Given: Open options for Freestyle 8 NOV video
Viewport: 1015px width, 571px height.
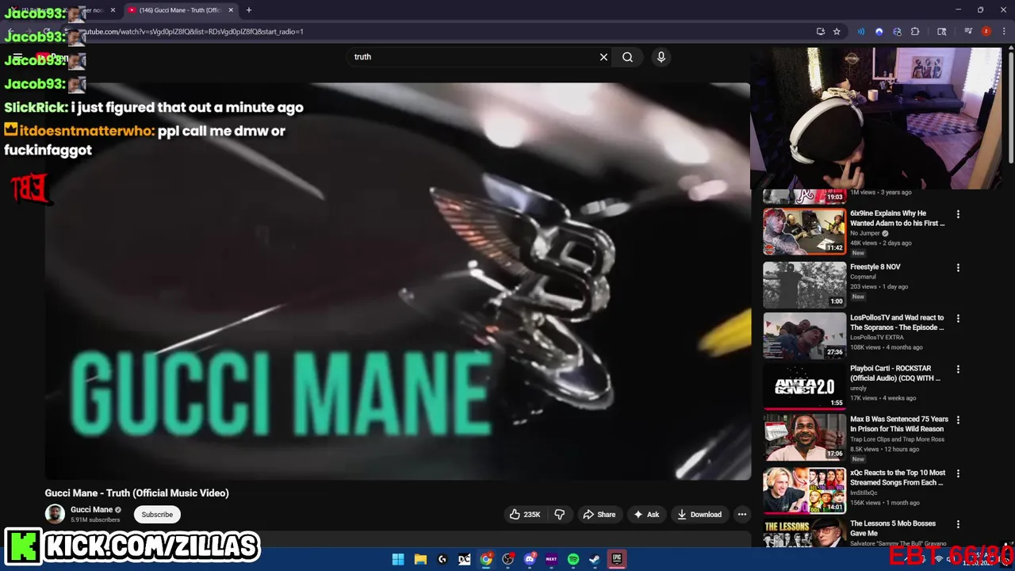Looking at the screenshot, I should 958,268.
